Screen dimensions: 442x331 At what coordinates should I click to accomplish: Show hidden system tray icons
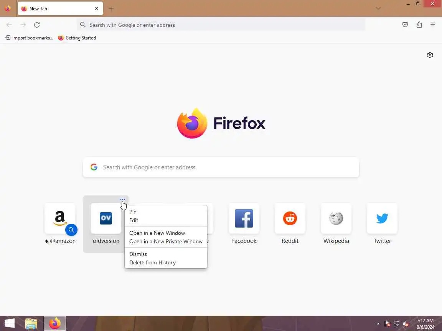click(378, 324)
